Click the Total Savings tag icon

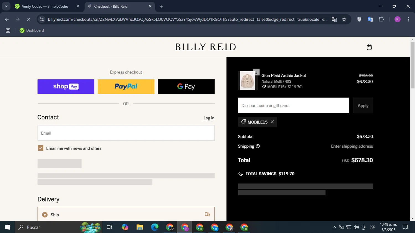241,174
